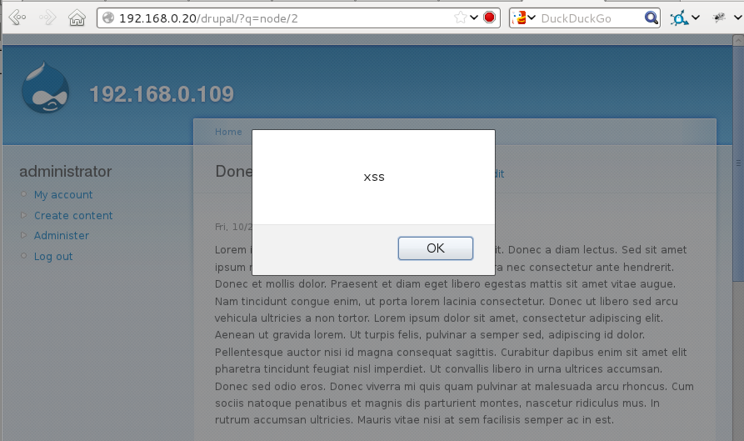The height and width of the screenshot is (441, 744).
Task: Click the Log out link
Action: [x=53, y=256]
